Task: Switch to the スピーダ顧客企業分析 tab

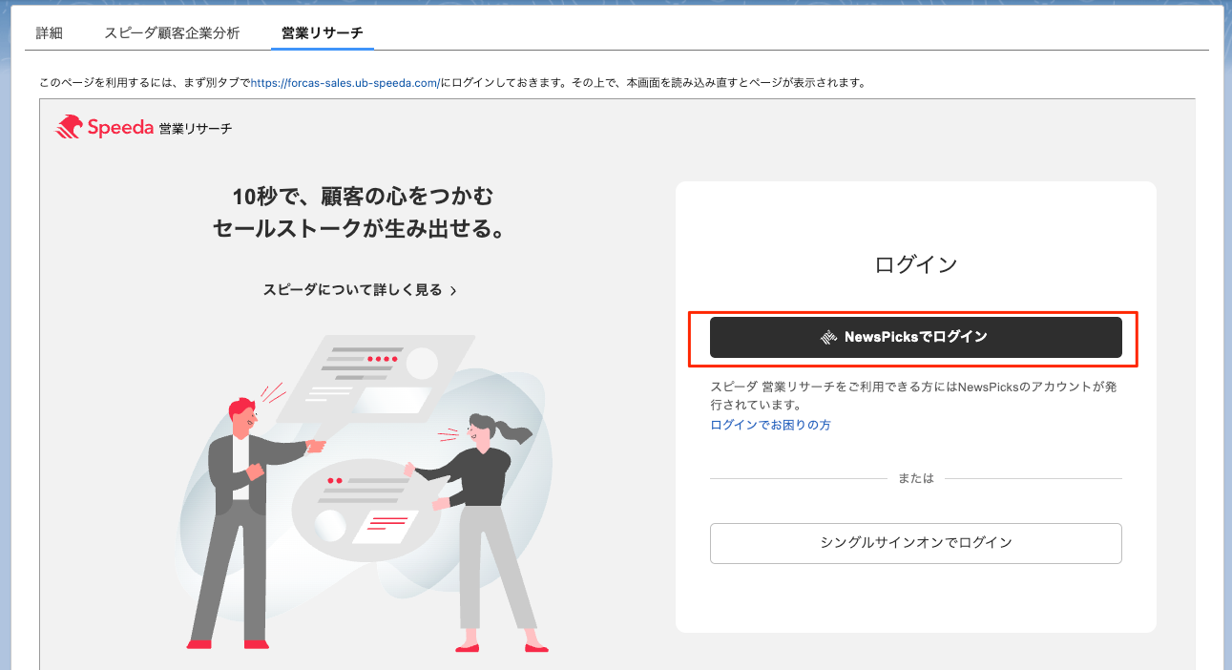Action: tap(172, 33)
